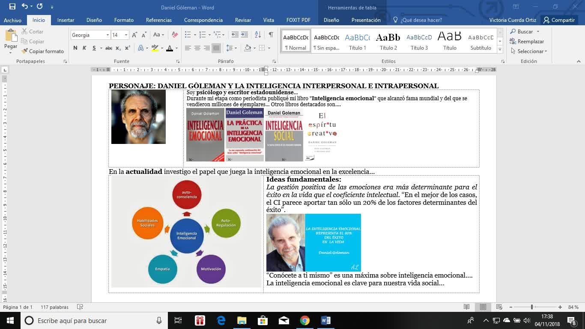This screenshot has height=329, width=585.
Task: Increase font size with enlarge icon
Action: [134, 35]
